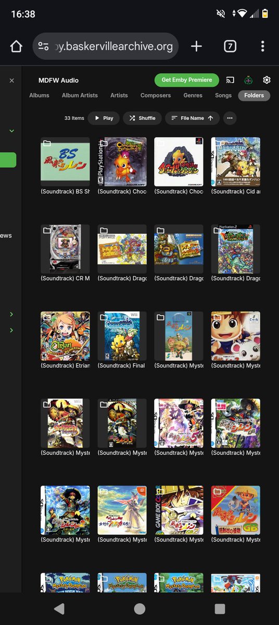Click the MDFW Audio library title
This screenshot has height=625, width=279.
coord(59,80)
